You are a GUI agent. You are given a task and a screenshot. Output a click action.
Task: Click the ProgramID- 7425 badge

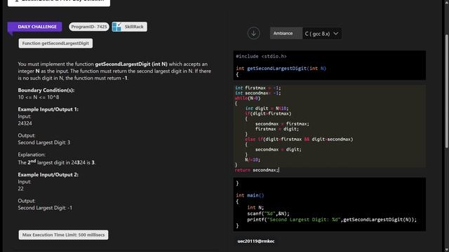tap(89, 27)
